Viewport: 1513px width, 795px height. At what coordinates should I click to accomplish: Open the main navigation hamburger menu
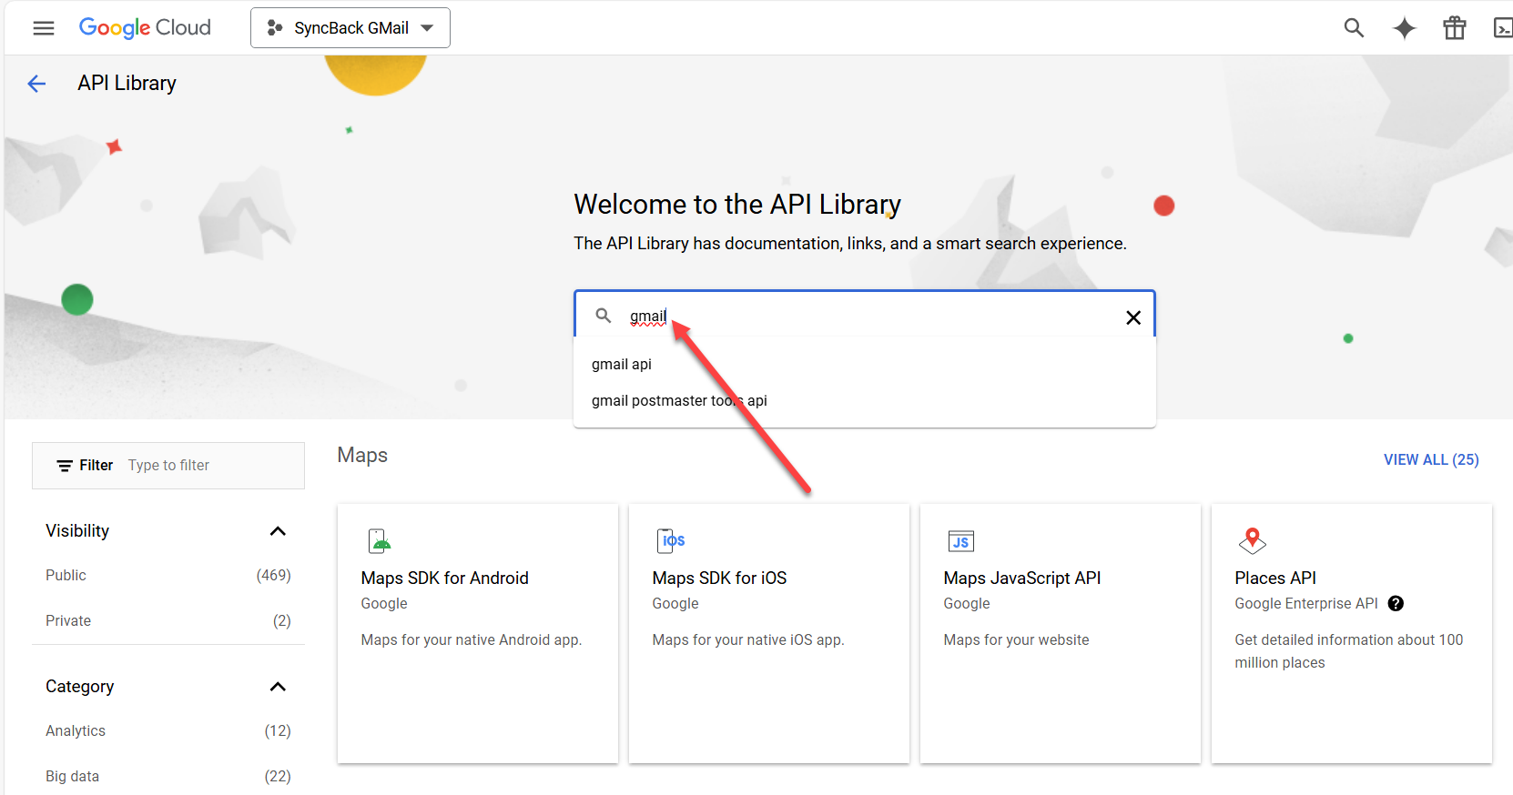click(43, 28)
